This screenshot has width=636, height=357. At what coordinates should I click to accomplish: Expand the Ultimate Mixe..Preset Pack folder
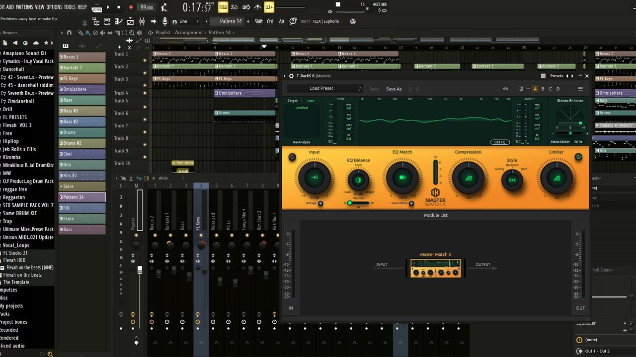point(27,229)
